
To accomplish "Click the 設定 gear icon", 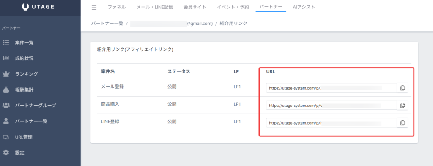I will pyautogui.click(x=6, y=152).
